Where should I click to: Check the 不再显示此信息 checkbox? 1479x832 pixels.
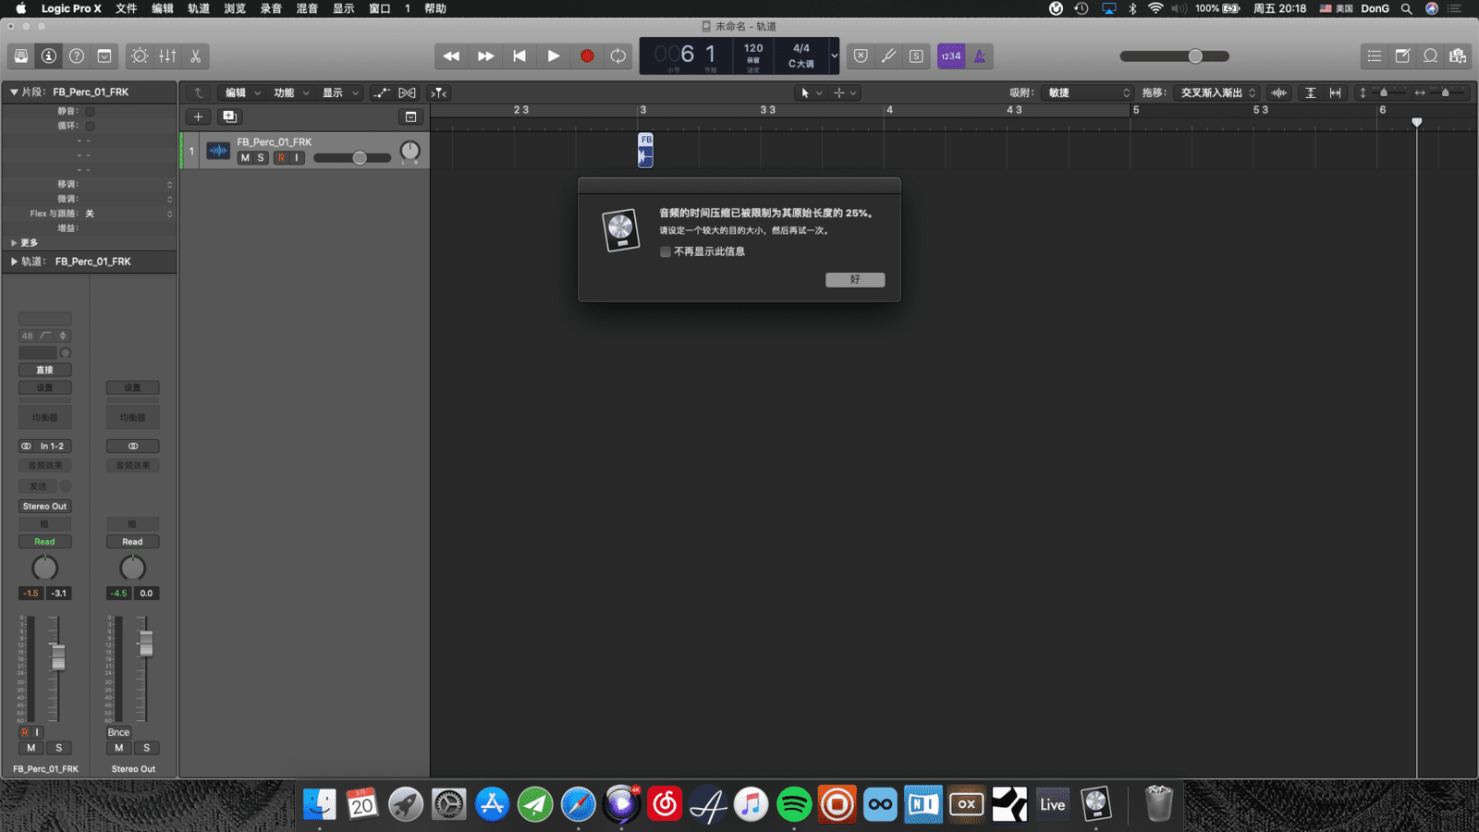665,251
